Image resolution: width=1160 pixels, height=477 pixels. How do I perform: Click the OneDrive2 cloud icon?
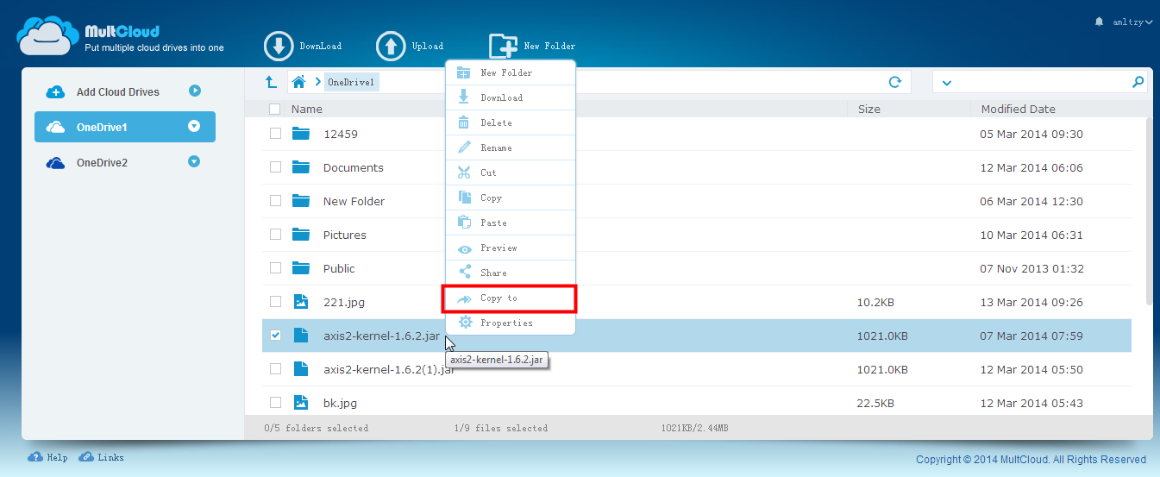pos(55,162)
